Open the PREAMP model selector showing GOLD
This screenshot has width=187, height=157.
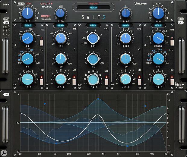click(x=93, y=8)
